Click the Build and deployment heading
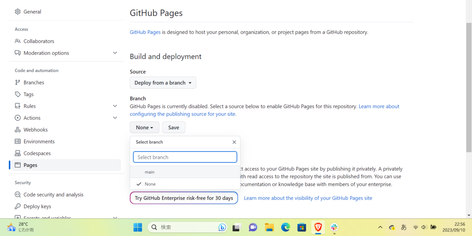 point(166,56)
